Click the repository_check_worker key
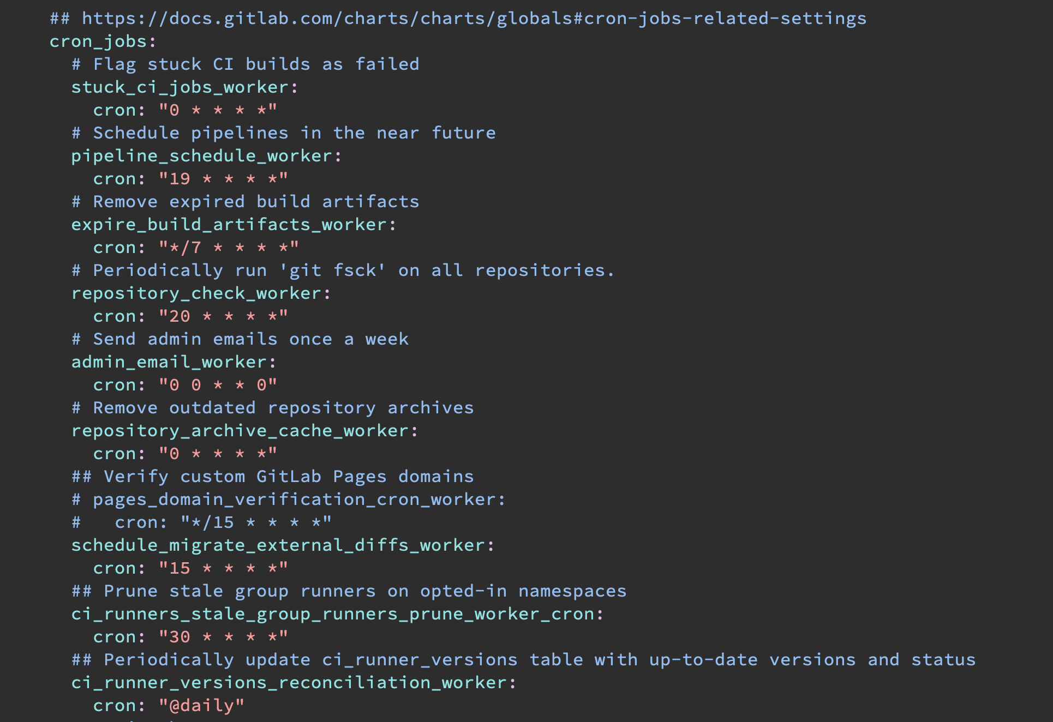Viewport: 1053px width, 722px height. [x=196, y=293]
